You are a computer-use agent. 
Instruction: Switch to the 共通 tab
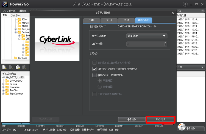(127, 20)
